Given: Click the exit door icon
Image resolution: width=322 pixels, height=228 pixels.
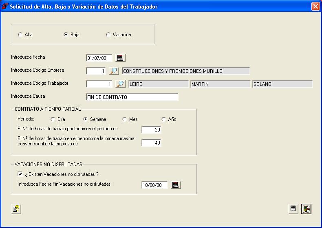Looking at the screenshot, I should point(306,209).
